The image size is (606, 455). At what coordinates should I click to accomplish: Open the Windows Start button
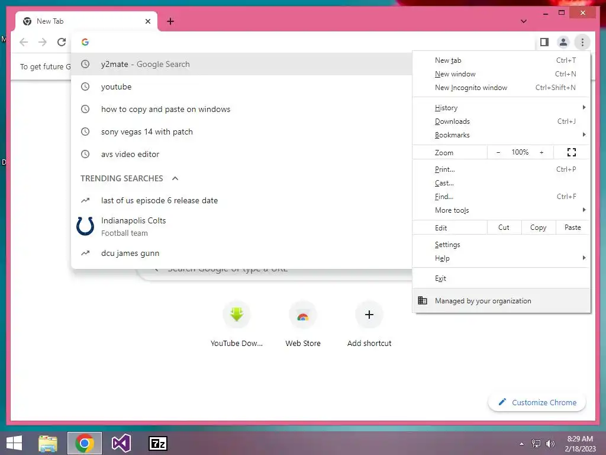click(x=14, y=443)
